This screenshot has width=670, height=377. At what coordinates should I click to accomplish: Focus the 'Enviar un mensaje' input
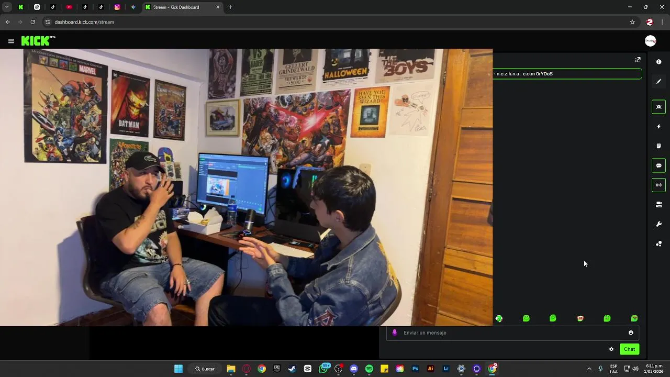[x=513, y=332]
